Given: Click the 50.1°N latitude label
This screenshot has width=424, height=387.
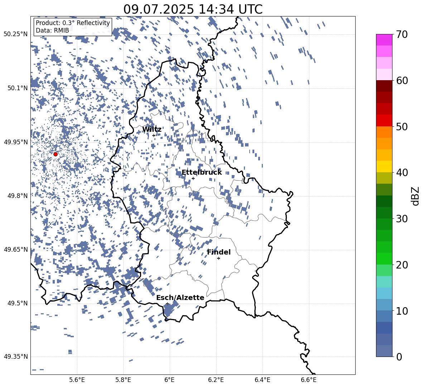Looking at the screenshot, I should (x=18, y=88).
